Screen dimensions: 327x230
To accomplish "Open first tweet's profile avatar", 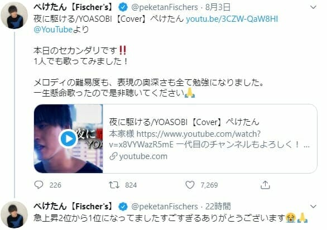I will tap(14, 15).
